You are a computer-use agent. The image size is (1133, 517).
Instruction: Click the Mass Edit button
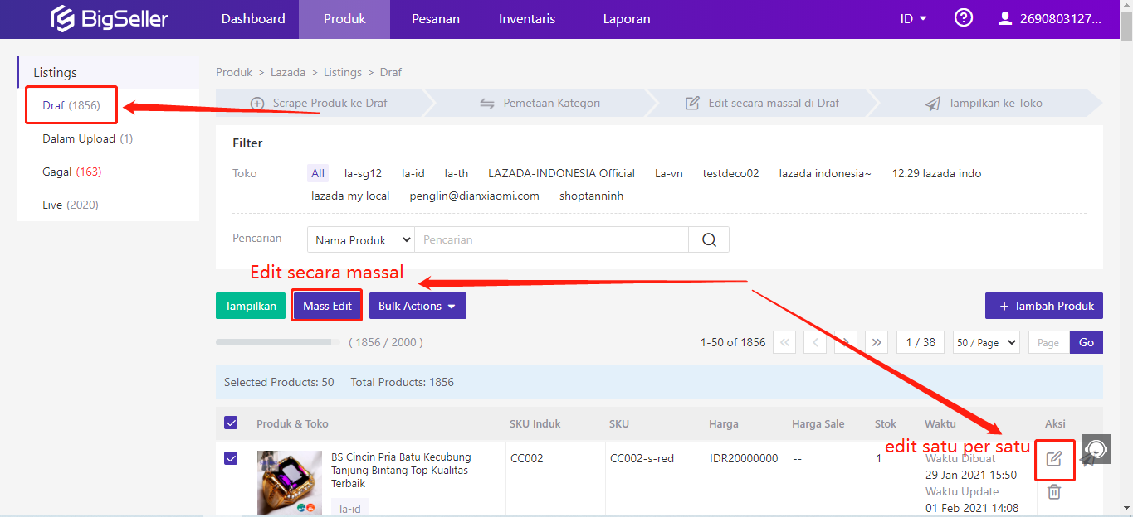point(327,306)
